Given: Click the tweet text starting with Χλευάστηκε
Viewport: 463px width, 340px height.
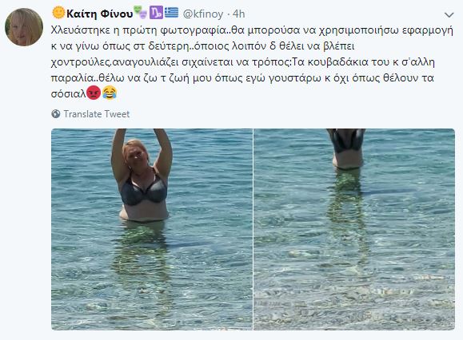Looking at the screenshot, I should coord(252,62).
